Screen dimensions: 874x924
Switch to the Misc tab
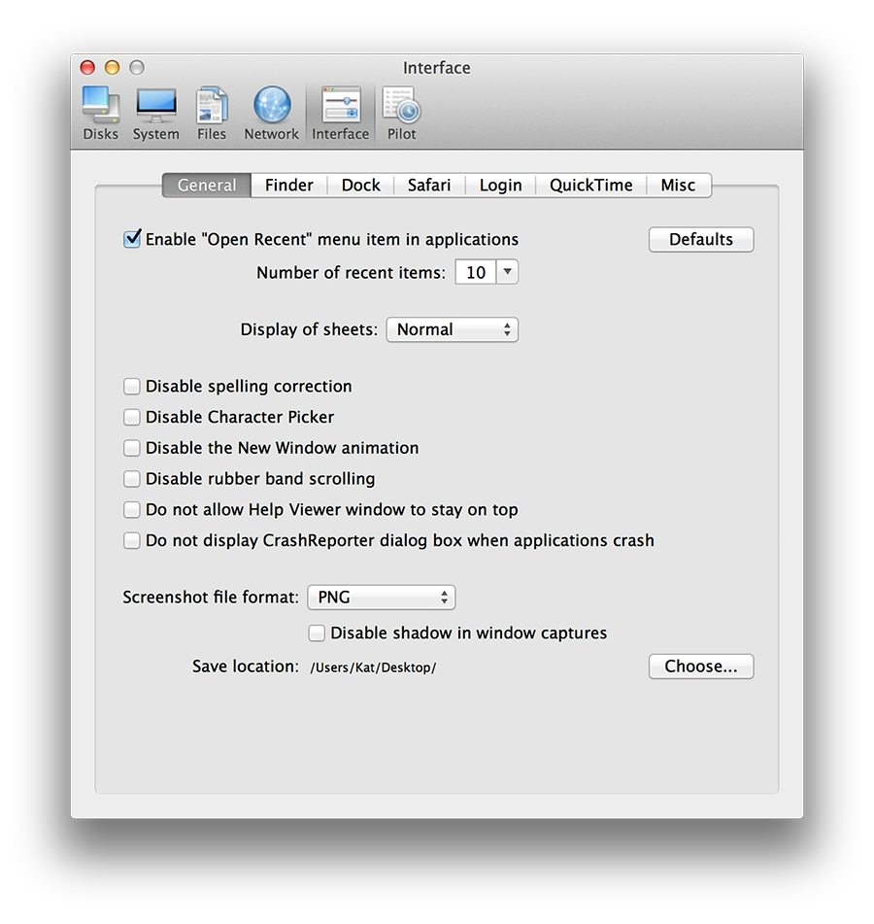(679, 185)
